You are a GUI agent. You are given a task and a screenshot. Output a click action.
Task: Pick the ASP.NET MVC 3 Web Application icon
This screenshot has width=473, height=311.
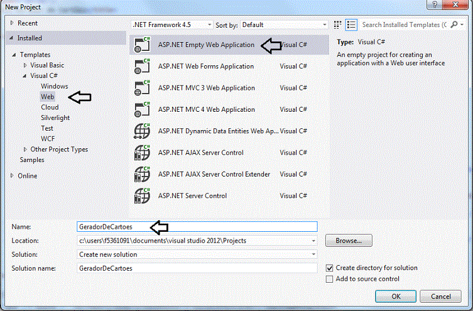click(142, 88)
